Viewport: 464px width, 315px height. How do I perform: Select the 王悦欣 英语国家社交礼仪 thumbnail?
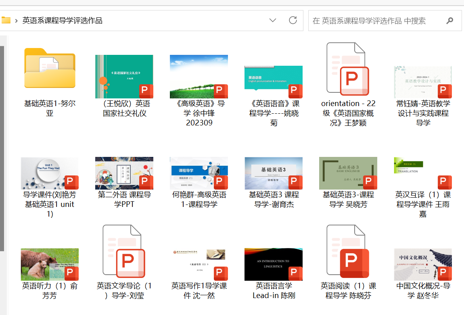point(124,77)
